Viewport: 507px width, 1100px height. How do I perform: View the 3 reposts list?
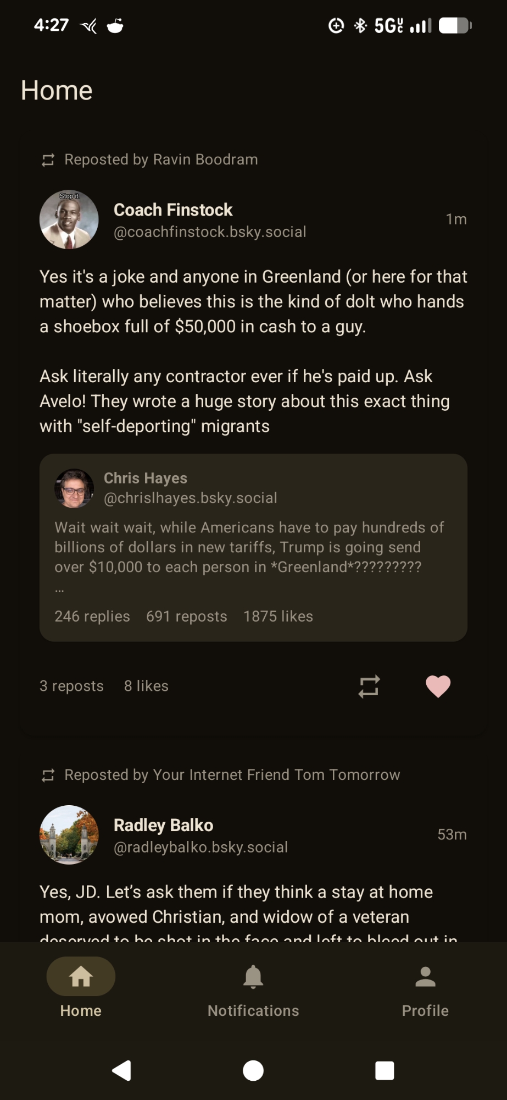coord(71,686)
